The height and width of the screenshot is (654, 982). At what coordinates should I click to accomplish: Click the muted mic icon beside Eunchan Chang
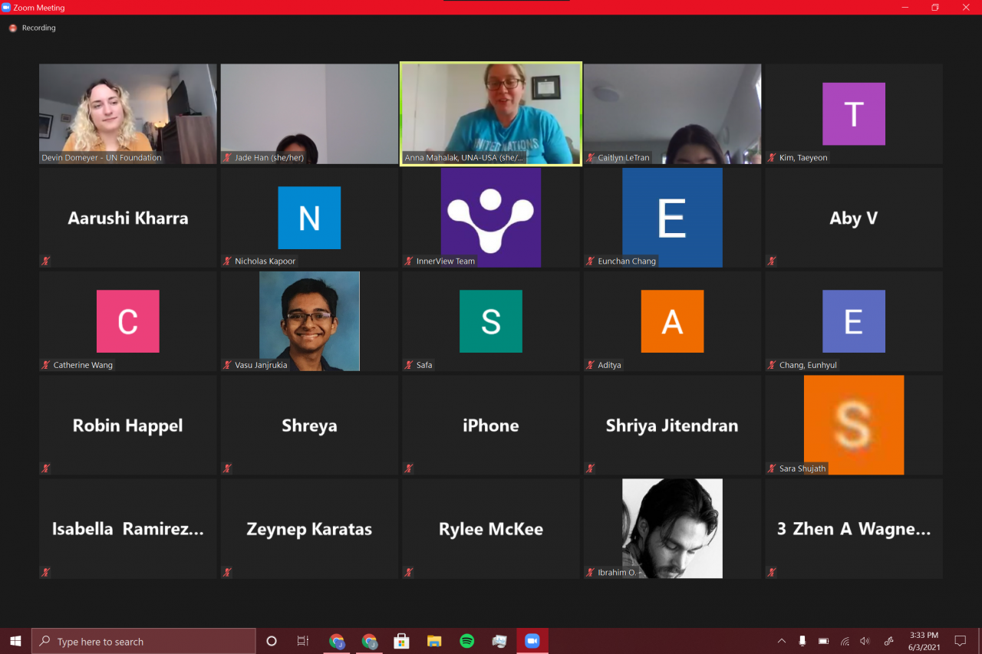click(590, 261)
